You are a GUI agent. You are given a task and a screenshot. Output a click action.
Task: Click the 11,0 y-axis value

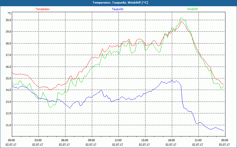pos(9,125)
